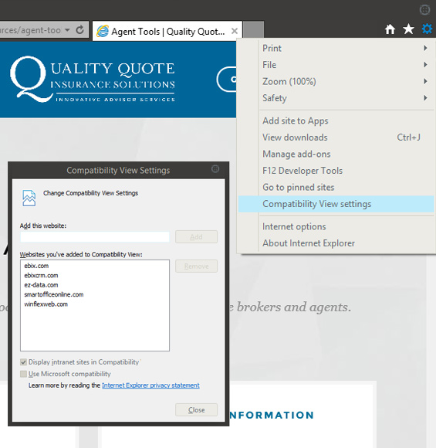Viewport: 436px width, 448px height.
Task: Click Quality Quote logo in page header
Action: pyautogui.click(x=93, y=79)
